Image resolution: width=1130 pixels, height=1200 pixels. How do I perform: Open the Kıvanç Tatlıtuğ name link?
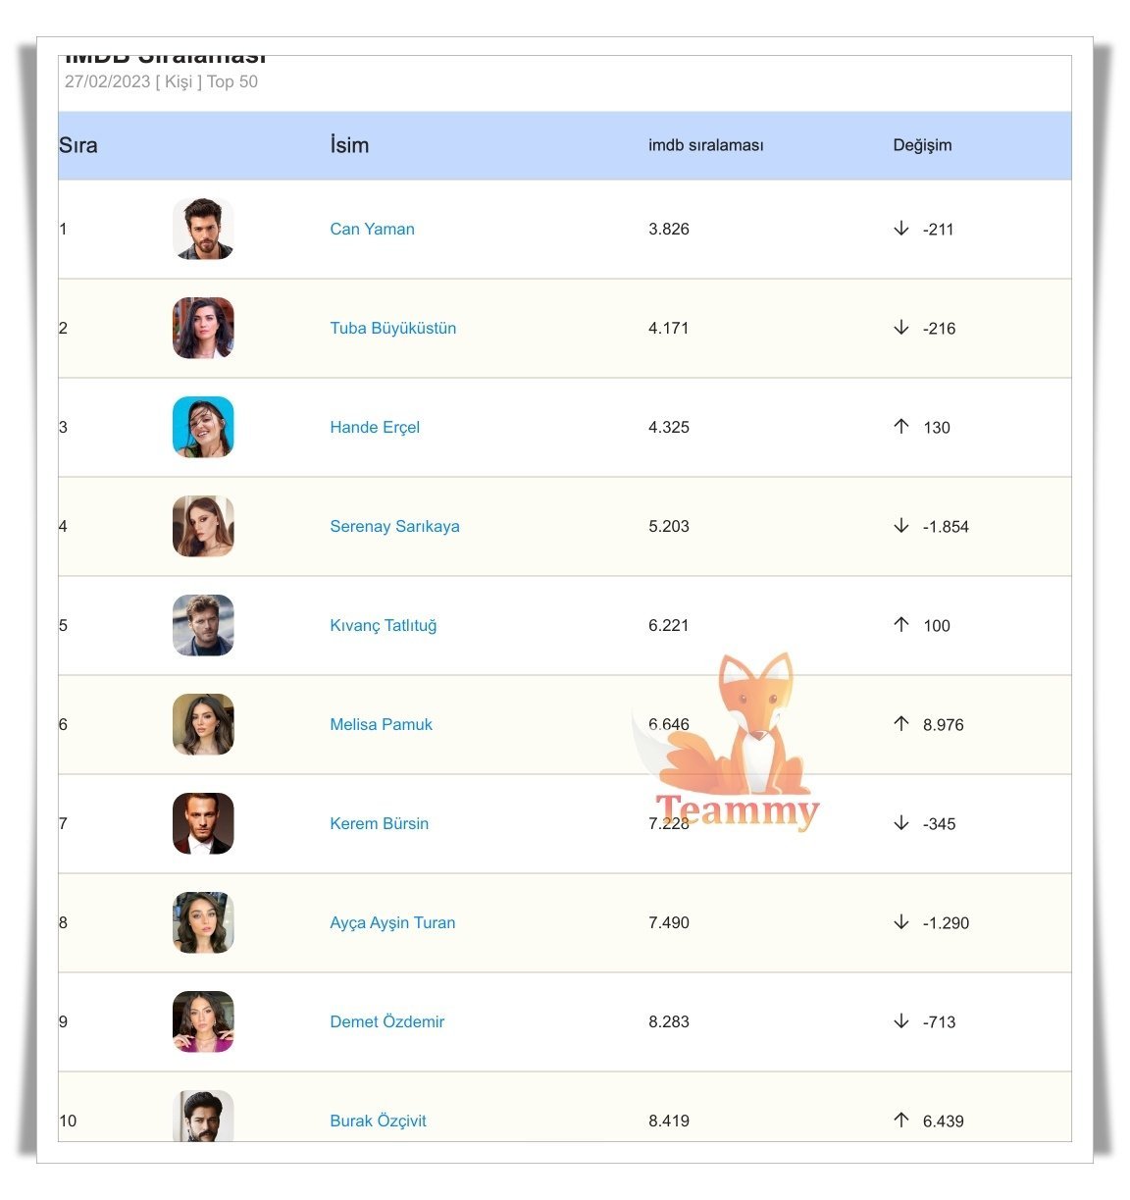point(383,625)
